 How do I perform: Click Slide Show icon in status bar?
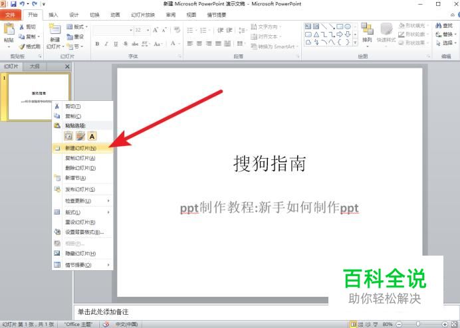pyautogui.click(x=375, y=324)
